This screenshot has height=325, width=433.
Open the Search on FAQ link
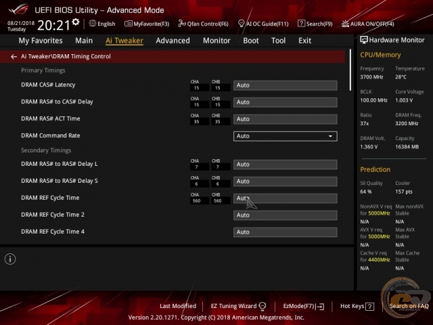click(x=409, y=306)
